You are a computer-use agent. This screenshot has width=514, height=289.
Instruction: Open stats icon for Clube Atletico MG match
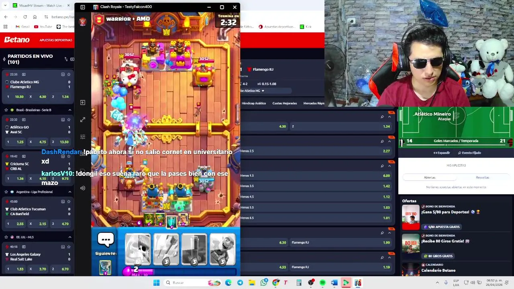click(x=63, y=74)
